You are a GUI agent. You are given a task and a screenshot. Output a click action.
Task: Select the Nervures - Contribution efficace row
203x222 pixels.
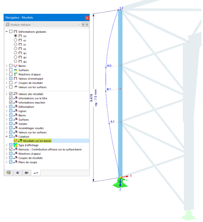click(47, 149)
